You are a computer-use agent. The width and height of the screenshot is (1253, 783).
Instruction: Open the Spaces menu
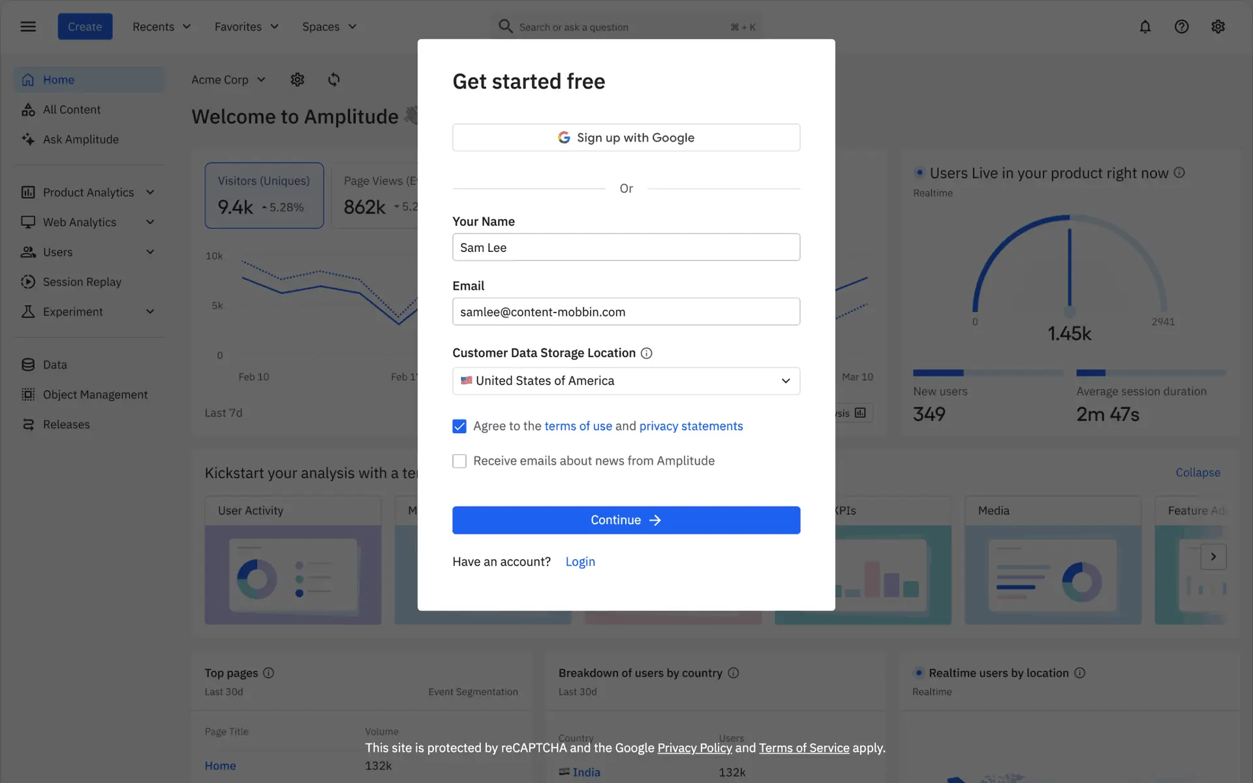point(329,27)
